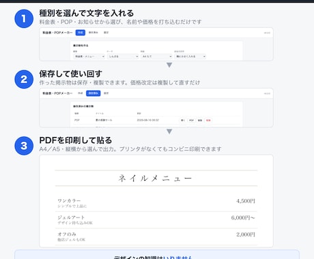The width and height of the screenshot is (314, 259).
Task: Click the 複製 button in 夏の感謝セール row
Action: pyautogui.click(x=200, y=120)
